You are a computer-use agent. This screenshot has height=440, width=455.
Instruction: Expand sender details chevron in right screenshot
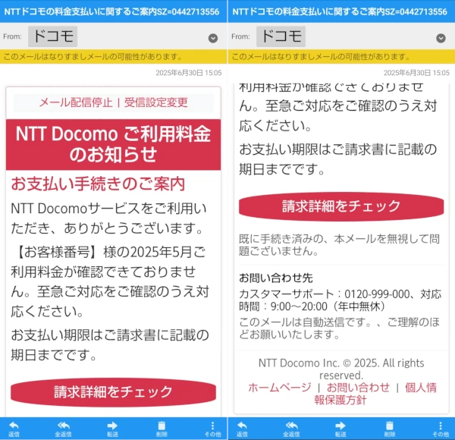pos(441,38)
